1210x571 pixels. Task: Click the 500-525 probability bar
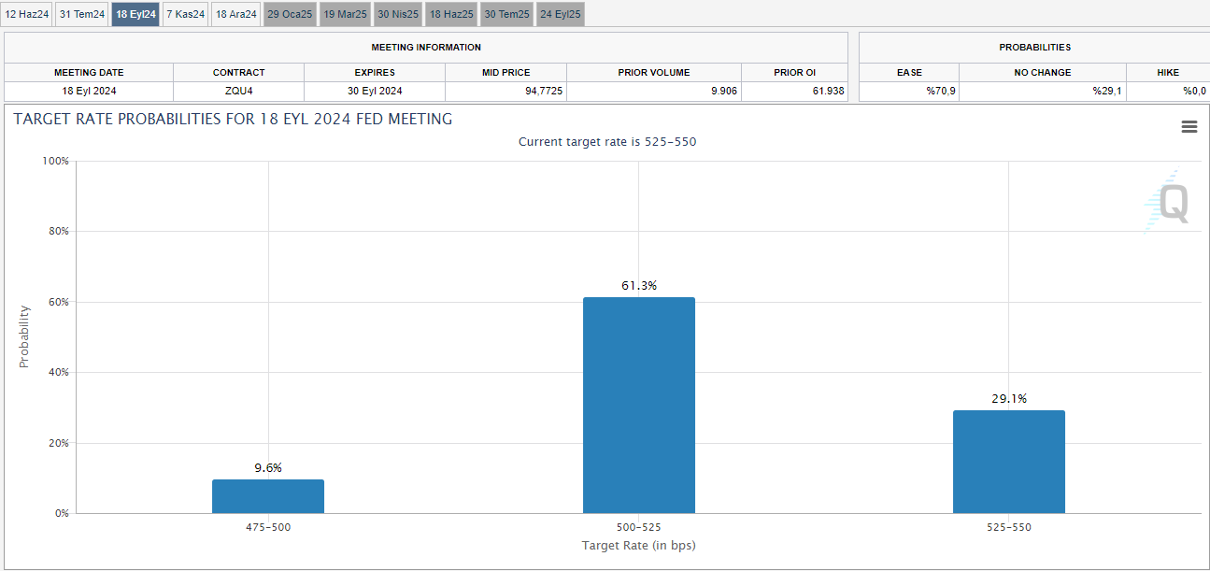click(x=638, y=405)
